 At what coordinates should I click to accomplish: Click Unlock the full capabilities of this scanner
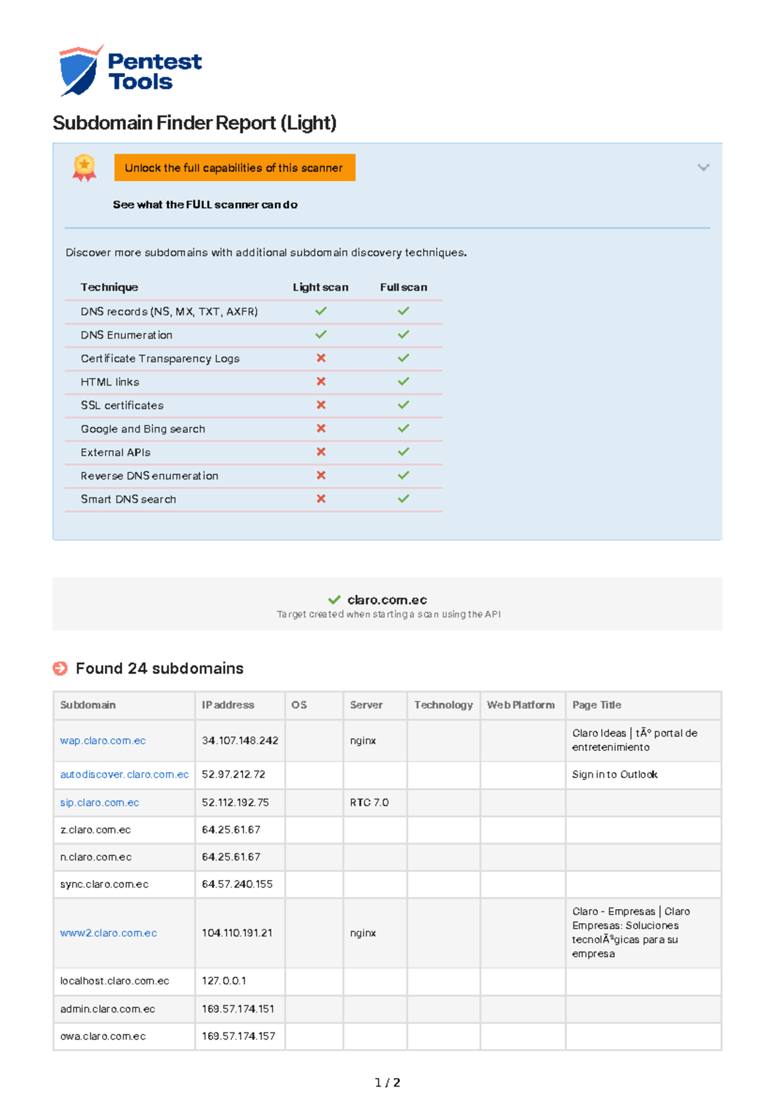tap(234, 168)
